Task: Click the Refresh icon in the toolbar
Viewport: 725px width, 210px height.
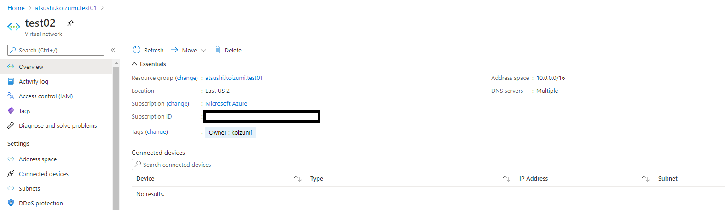Action: pyautogui.click(x=137, y=50)
